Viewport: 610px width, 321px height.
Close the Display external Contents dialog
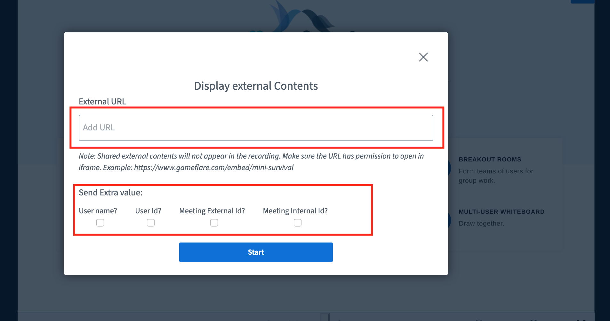click(x=423, y=57)
